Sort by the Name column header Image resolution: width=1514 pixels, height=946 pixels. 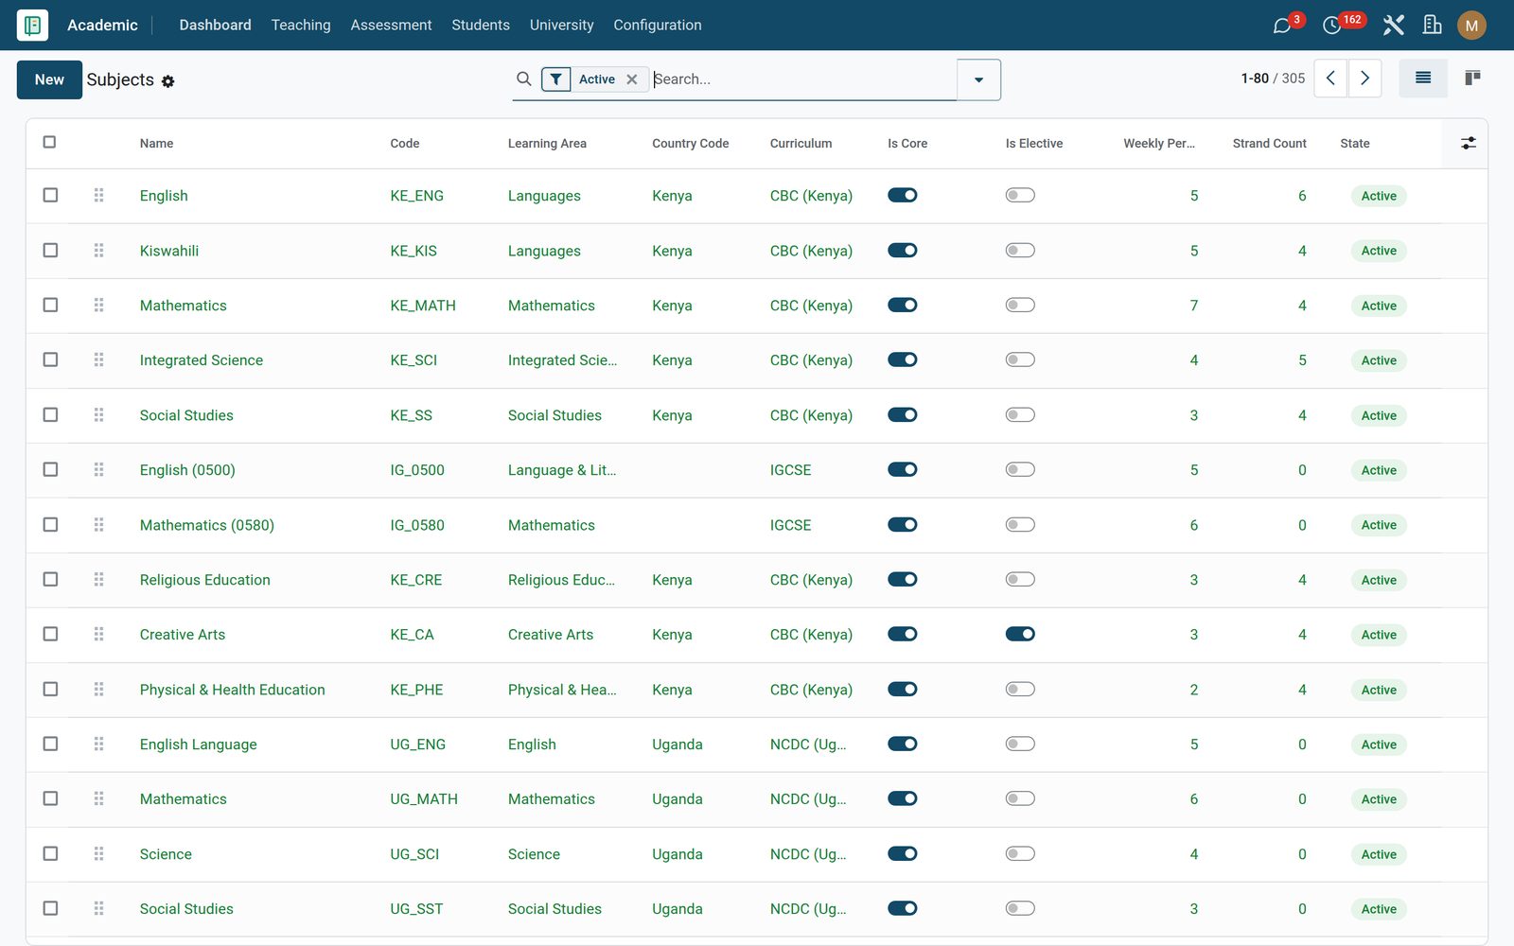tap(157, 144)
